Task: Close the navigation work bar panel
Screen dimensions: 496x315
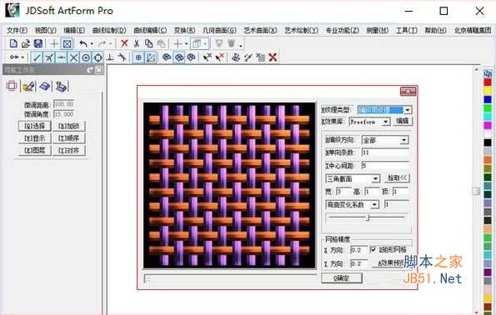Action: (x=99, y=70)
